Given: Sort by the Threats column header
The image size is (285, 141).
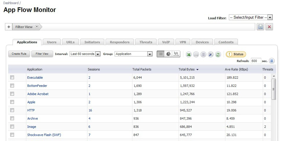Looking at the screenshot, I should tap(268, 69).
